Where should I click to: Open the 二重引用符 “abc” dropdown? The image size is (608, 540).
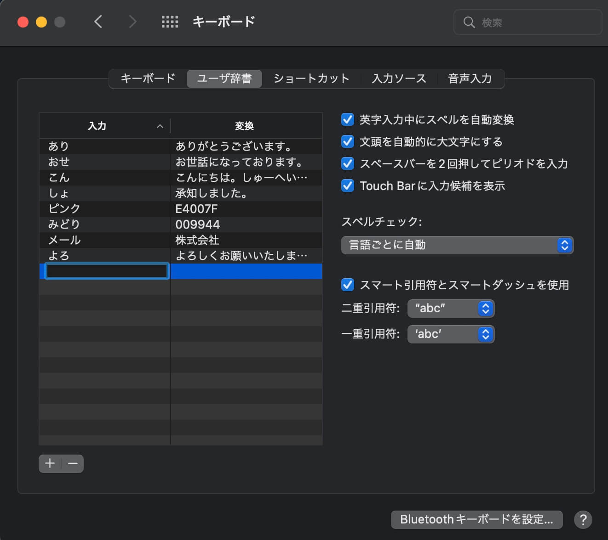(x=451, y=309)
